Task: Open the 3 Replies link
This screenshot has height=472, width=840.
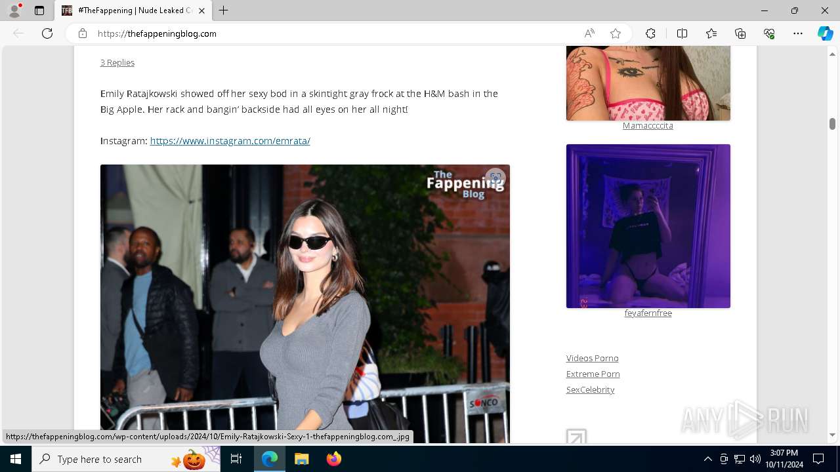Action: pos(117,62)
